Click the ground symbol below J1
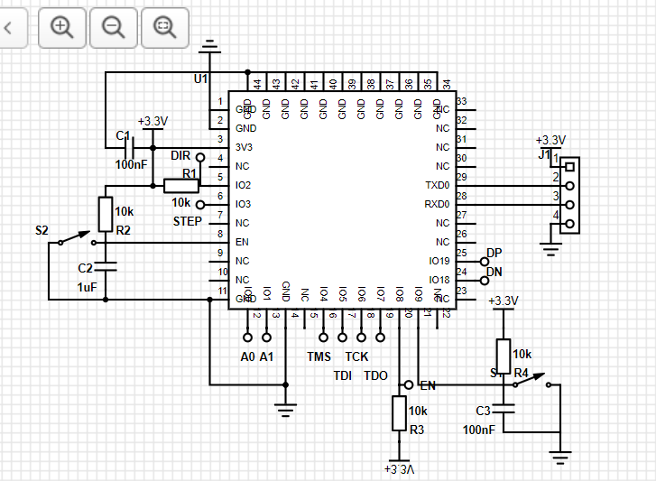This screenshot has width=656, height=481. [x=550, y=249]
